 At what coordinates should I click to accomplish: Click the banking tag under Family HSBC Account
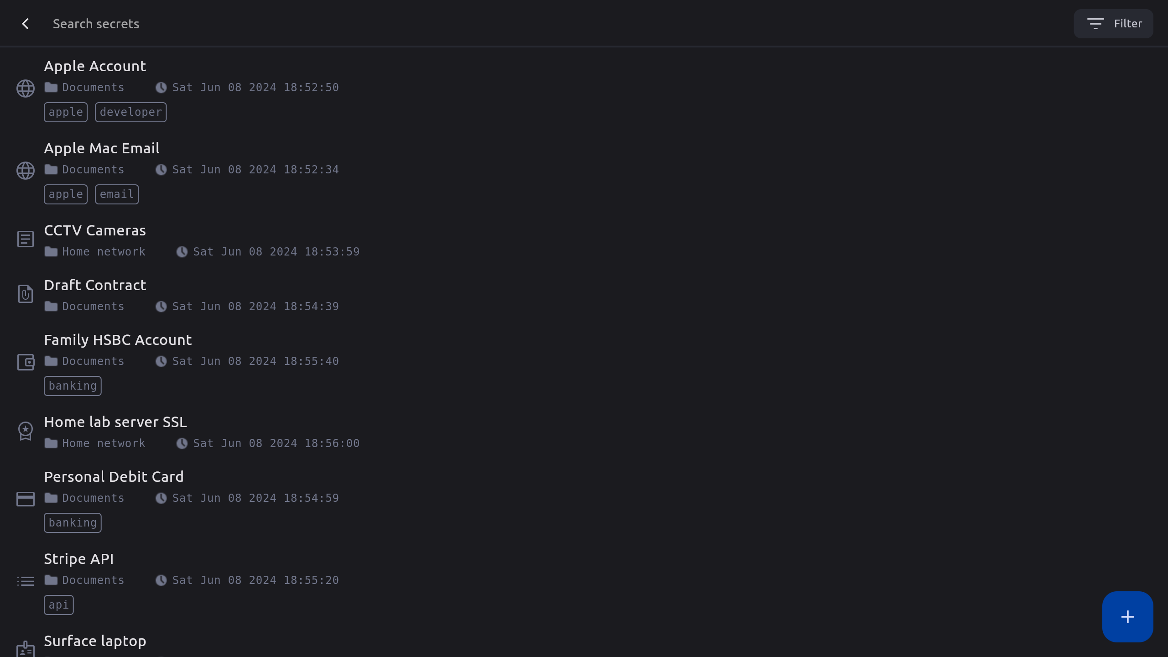[x=73, y=386]
